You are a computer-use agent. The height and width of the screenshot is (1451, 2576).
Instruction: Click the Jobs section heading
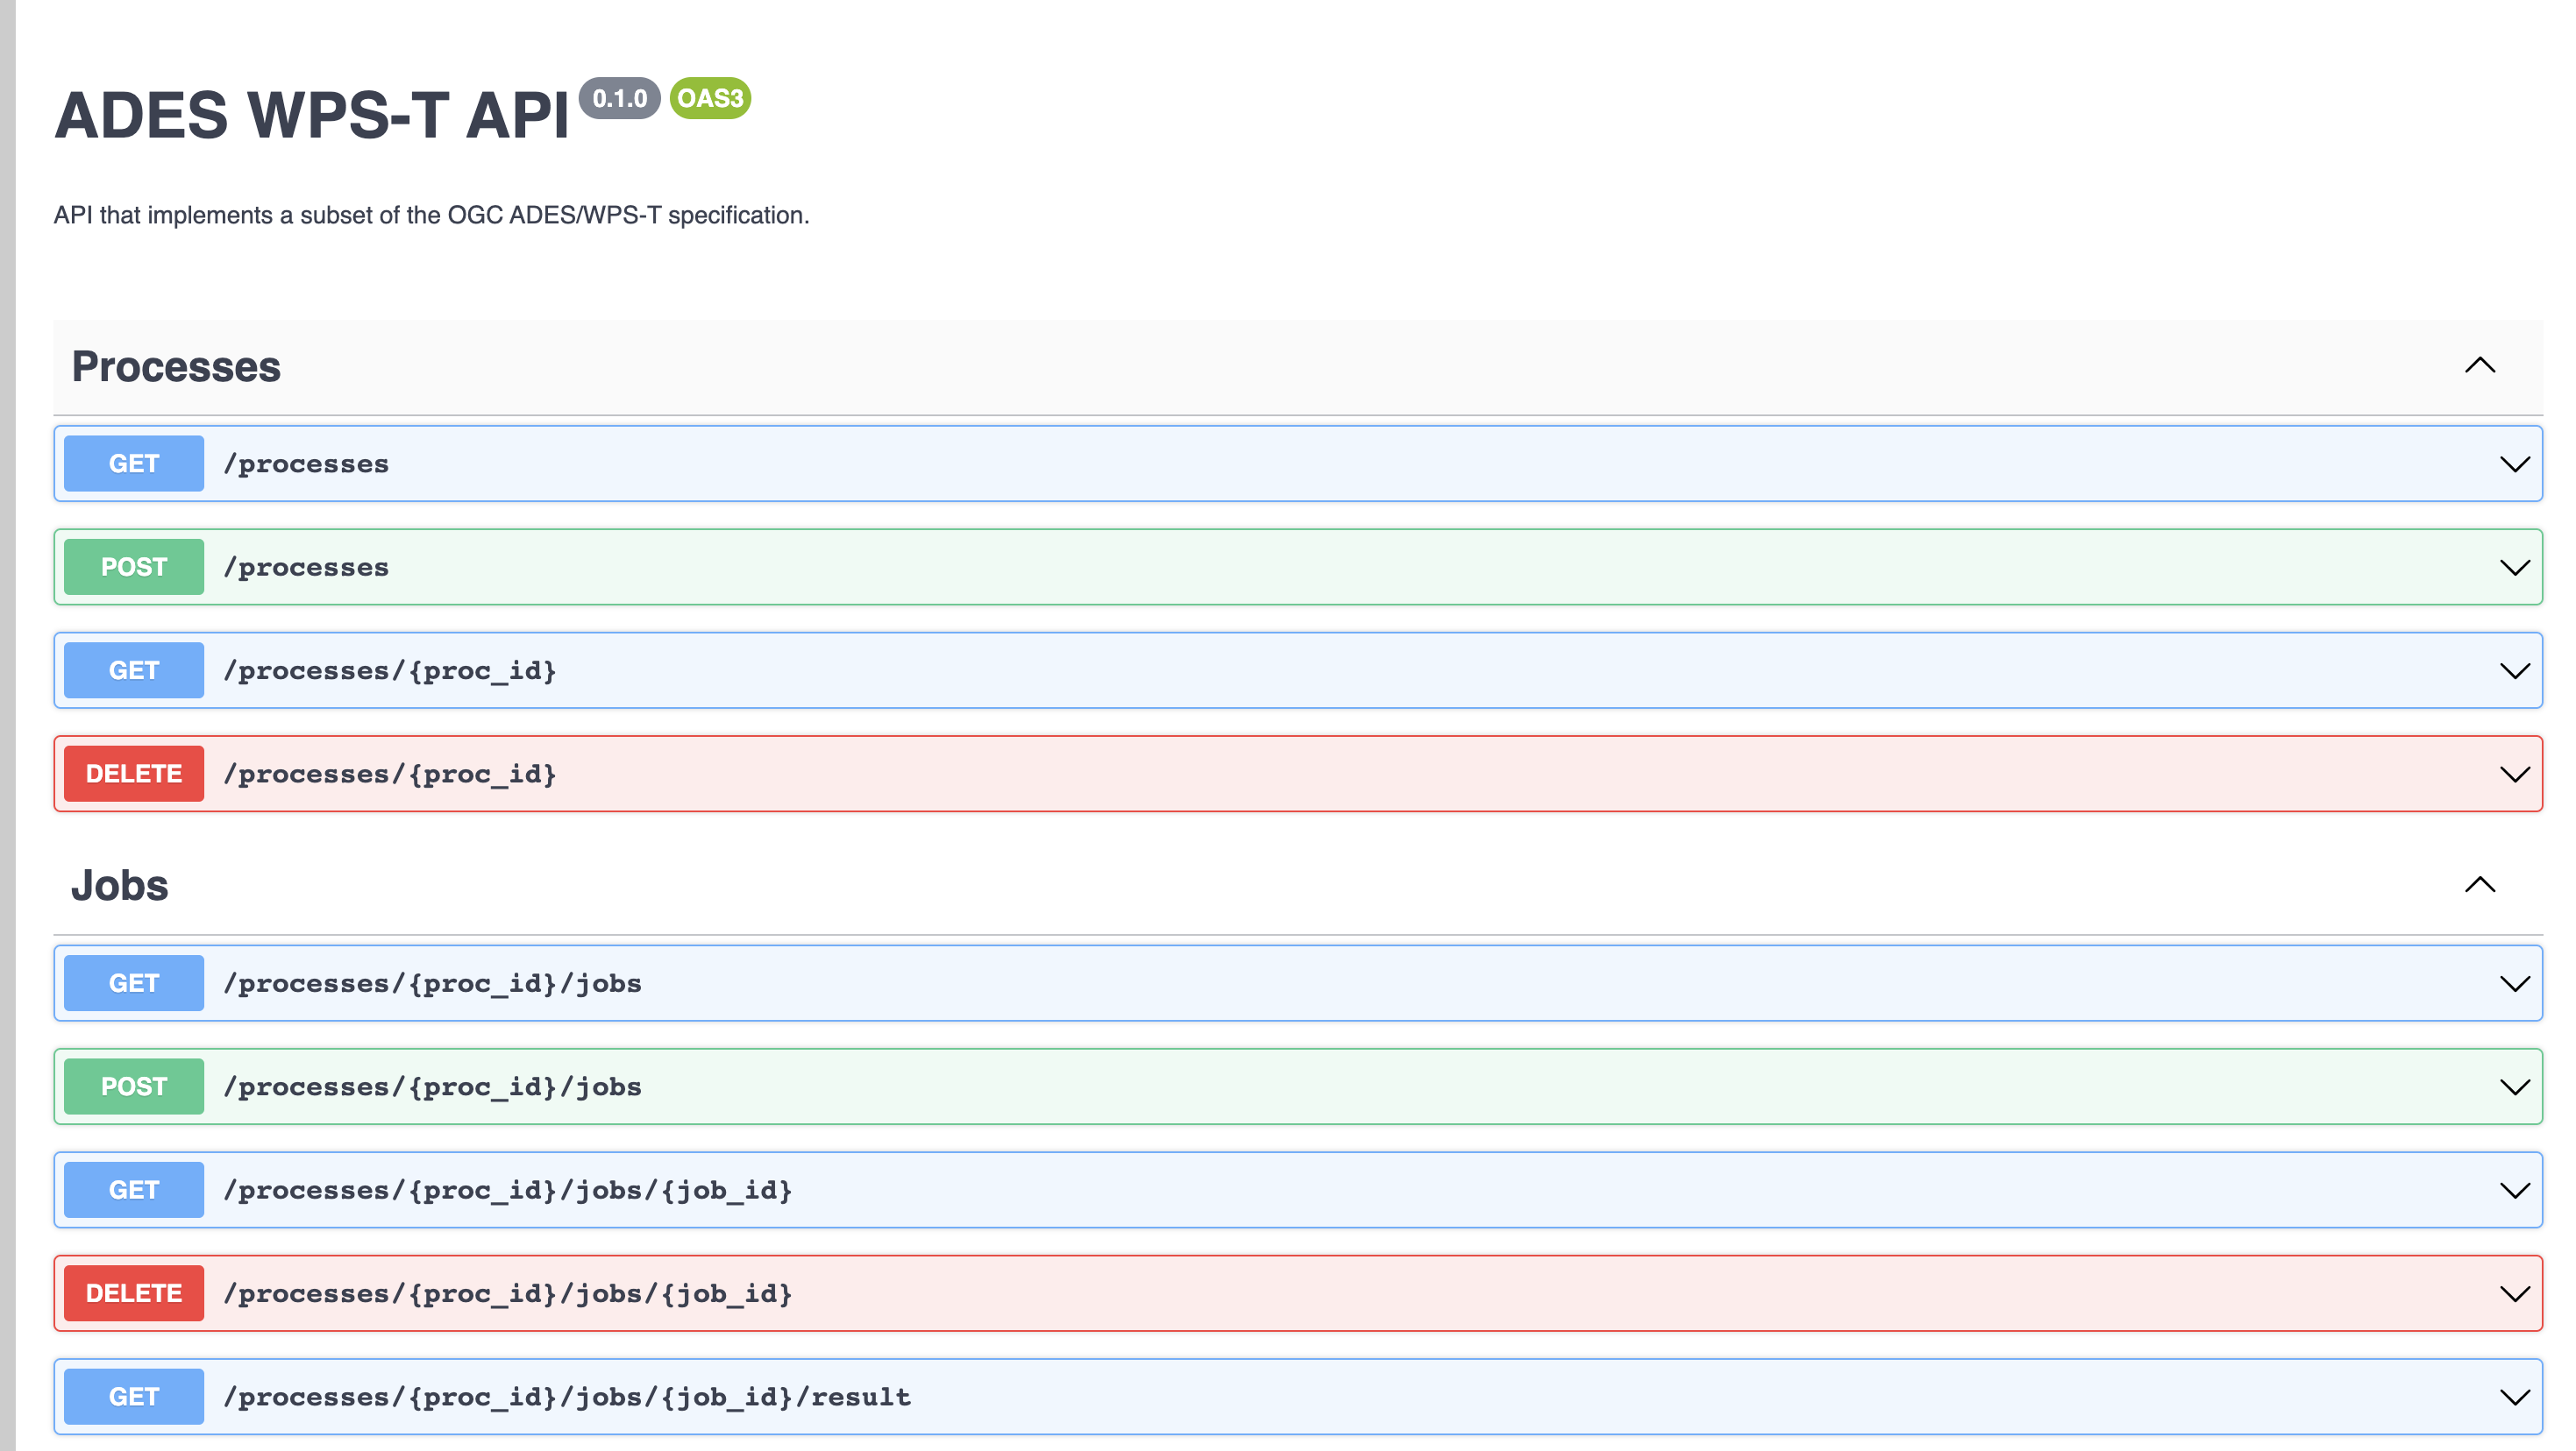coord(120,887)
